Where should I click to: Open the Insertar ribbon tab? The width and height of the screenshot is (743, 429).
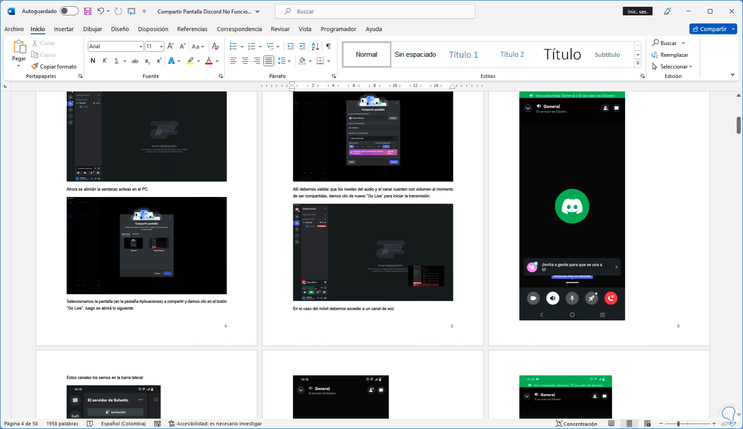(63, 29)
